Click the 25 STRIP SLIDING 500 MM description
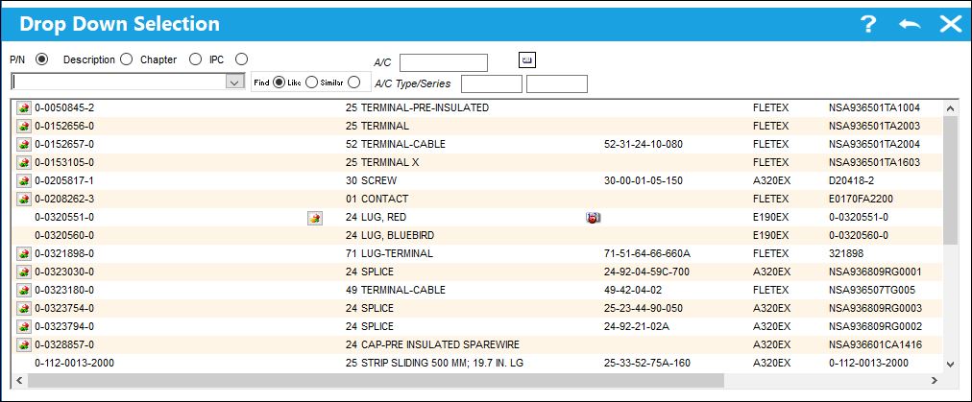 tap(434, 363)
